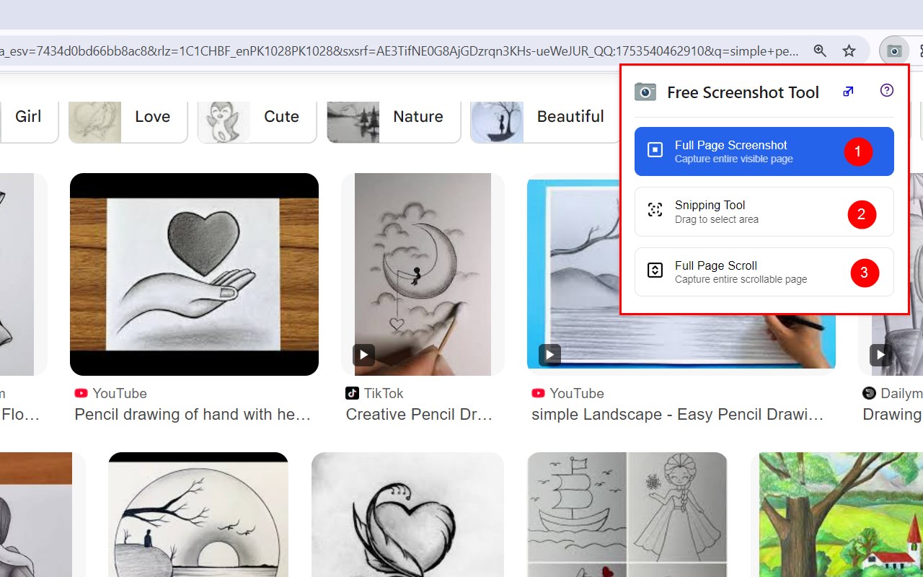Select the Snipping Tool crop icon
The width and height of the screenshot is (923, 577).
pos(654,211)
